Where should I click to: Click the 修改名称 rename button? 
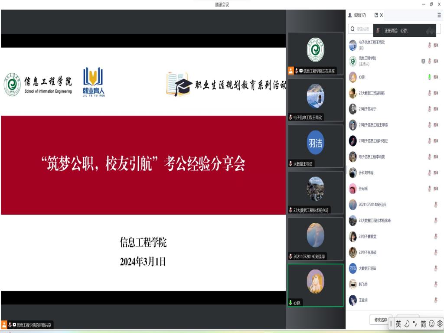tap(381, 320)
